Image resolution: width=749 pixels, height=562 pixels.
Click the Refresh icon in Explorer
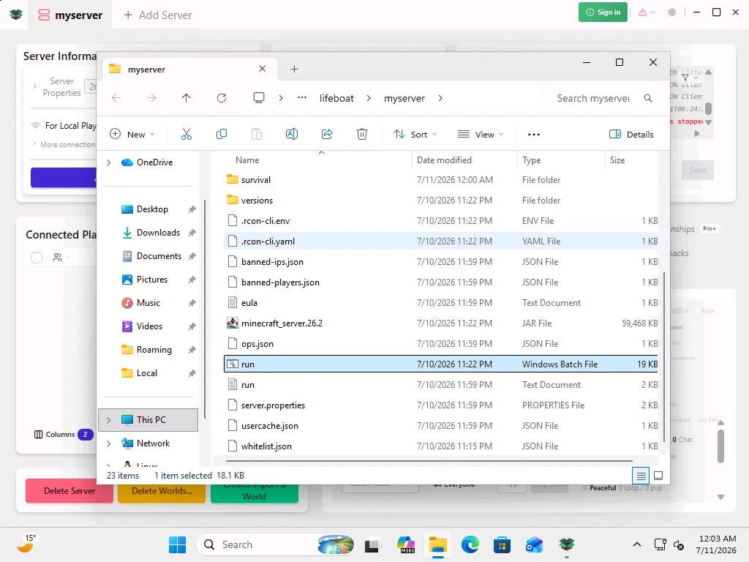pos(222,98)
